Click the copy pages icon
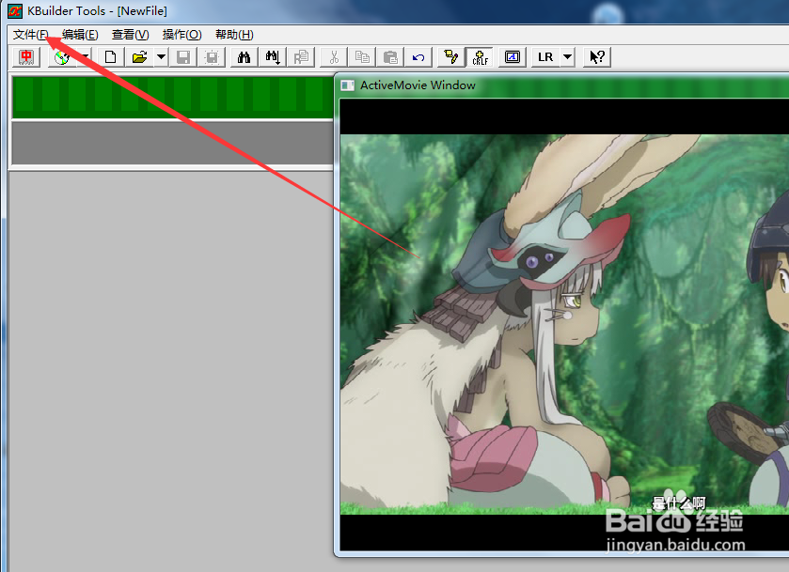 362,57
